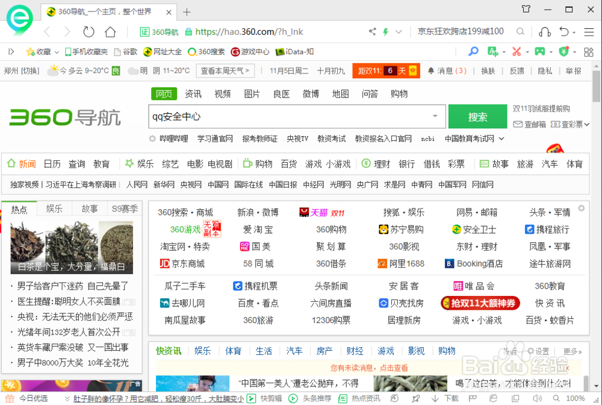This screenshot has height=405, width=602.
Task: Click the share icon in address bar
Action: coord(372,31)
